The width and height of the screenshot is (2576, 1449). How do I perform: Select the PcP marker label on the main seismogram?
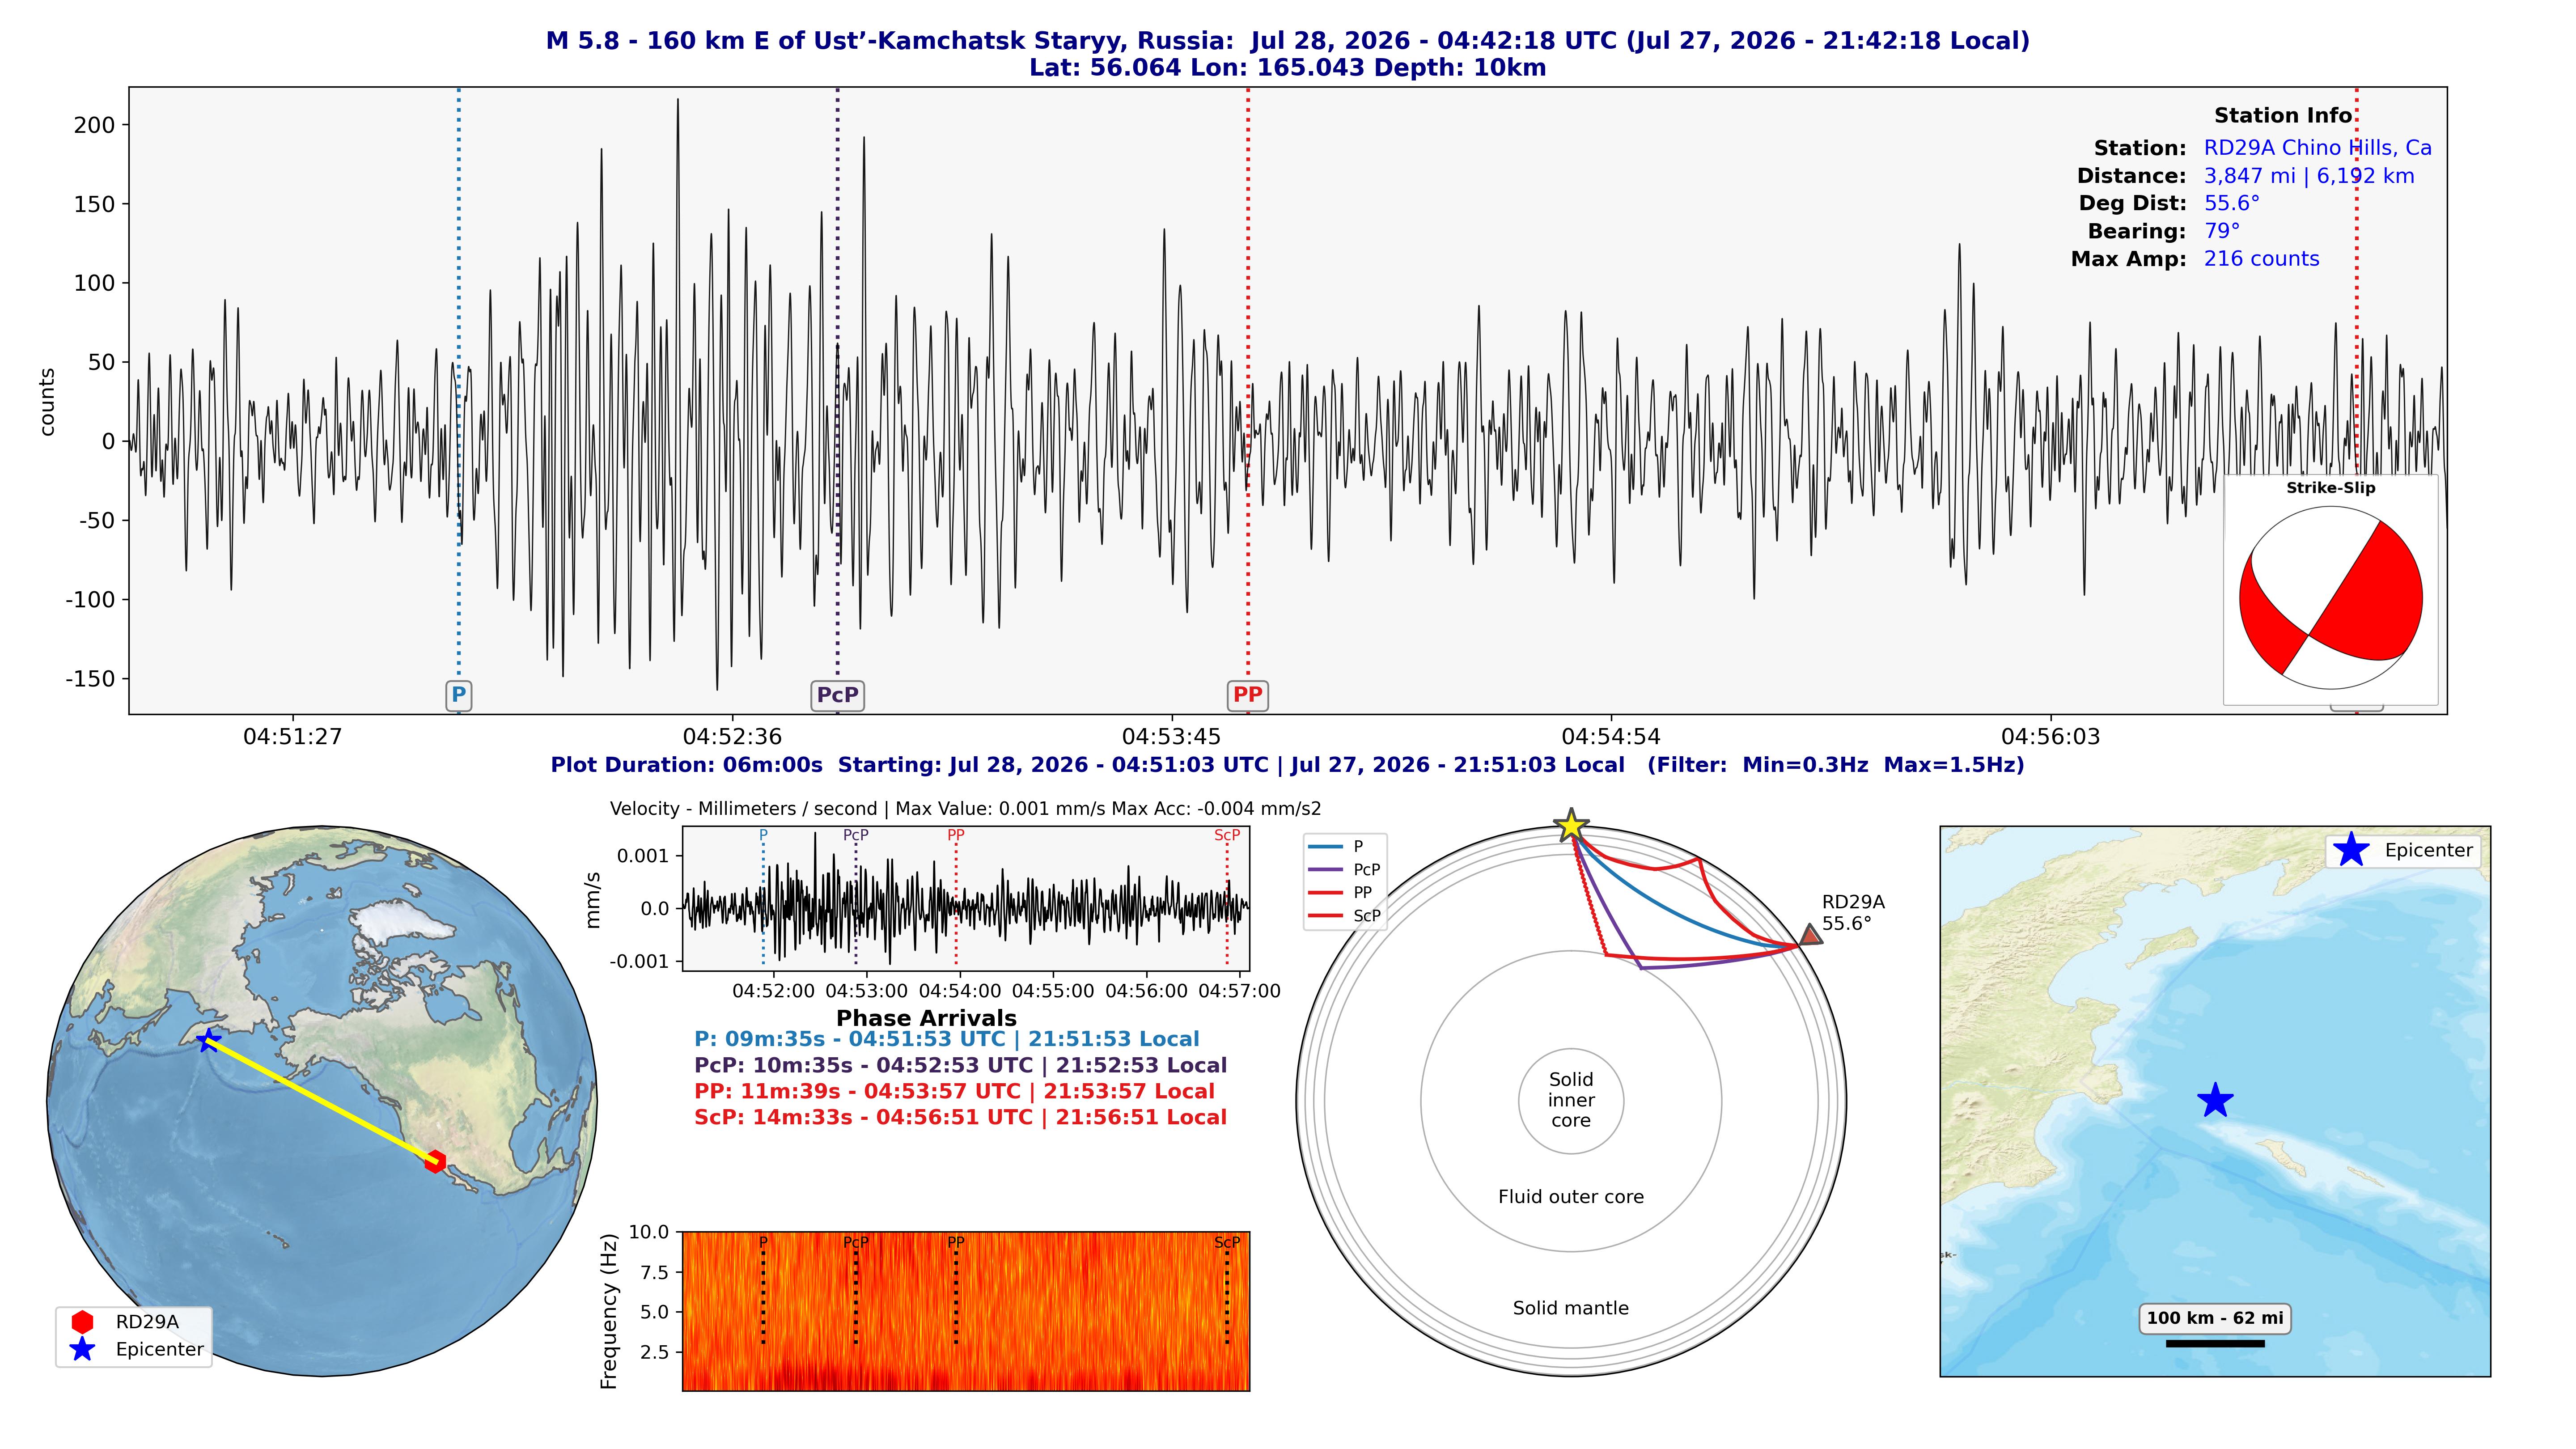point(837,695)
